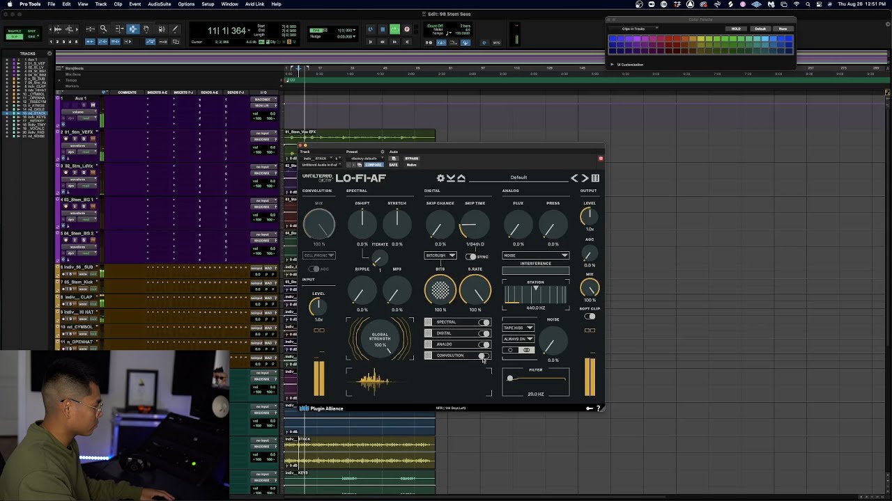892x501 pixels.
Task: Select the Pencil tool
Action: pos(175,29)
